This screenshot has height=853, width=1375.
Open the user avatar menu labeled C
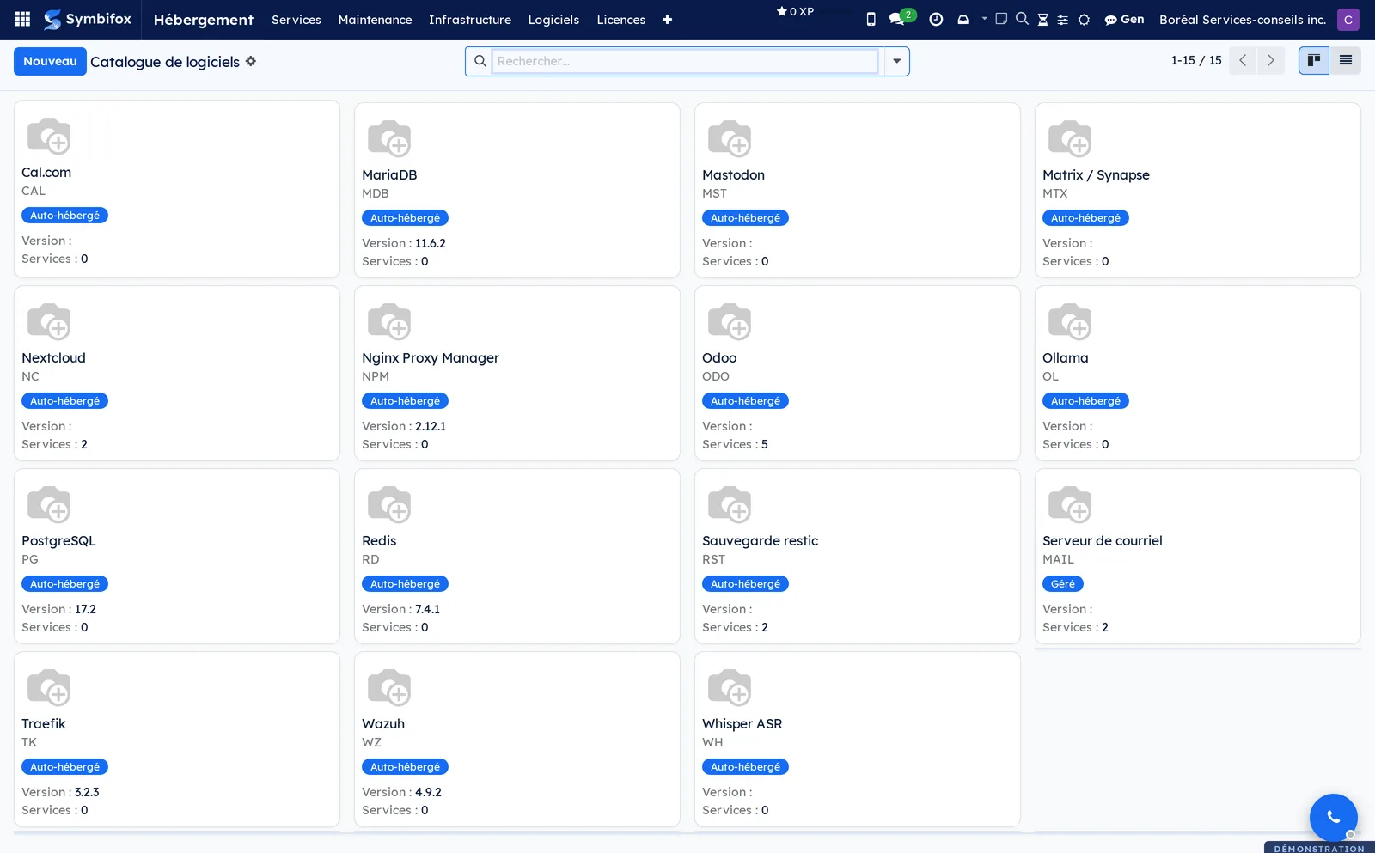click(x=1348, y=19)
